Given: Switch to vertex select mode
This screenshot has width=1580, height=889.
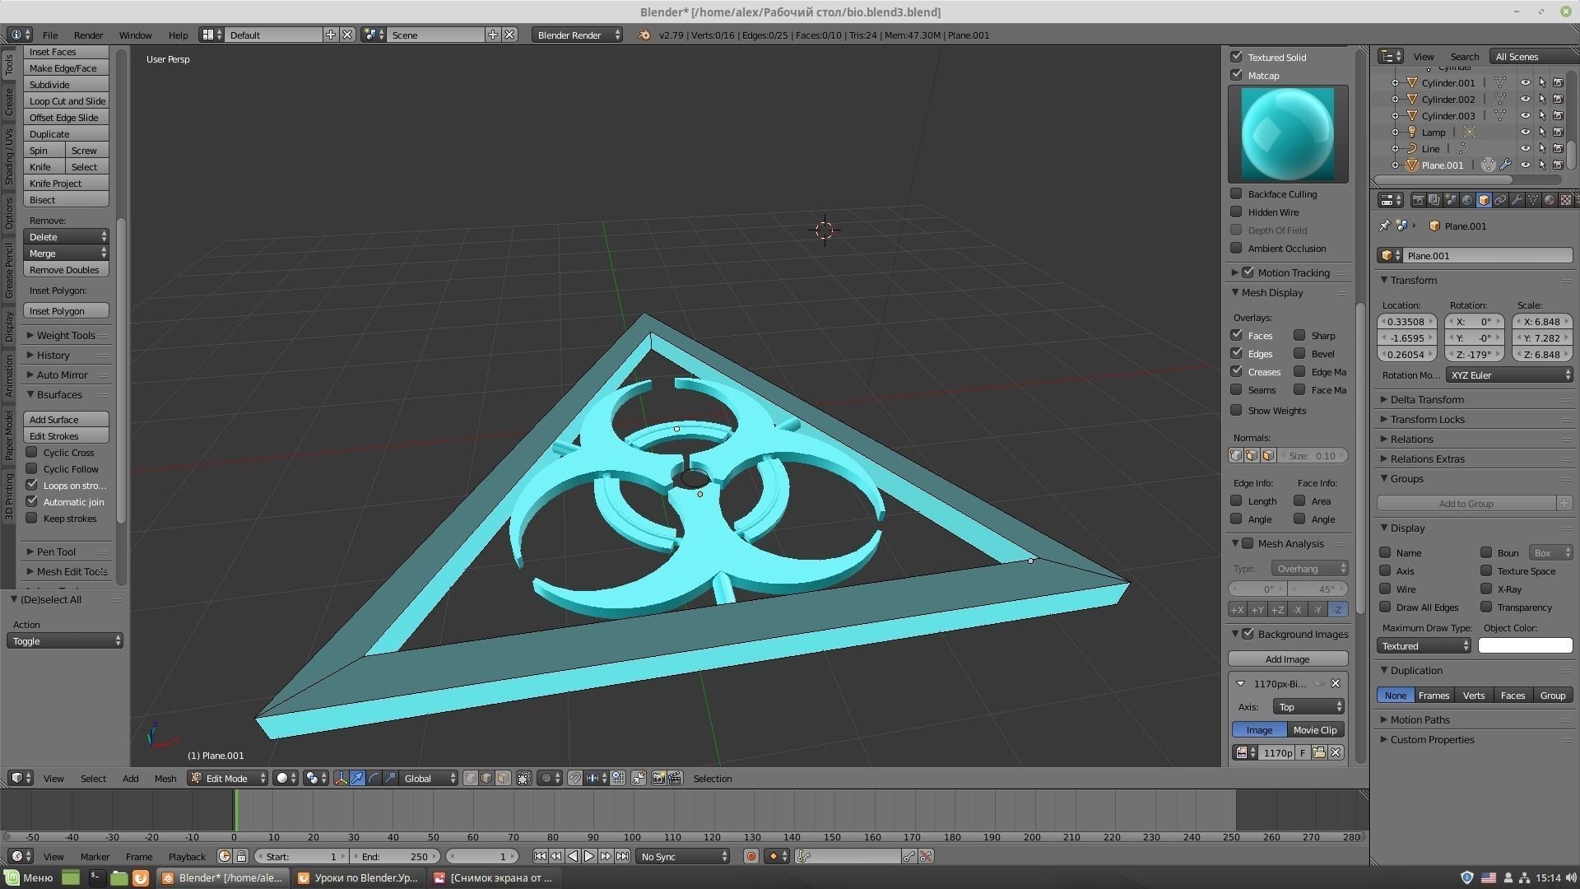Looking at the screenshot, I should (x=471, y=778).
